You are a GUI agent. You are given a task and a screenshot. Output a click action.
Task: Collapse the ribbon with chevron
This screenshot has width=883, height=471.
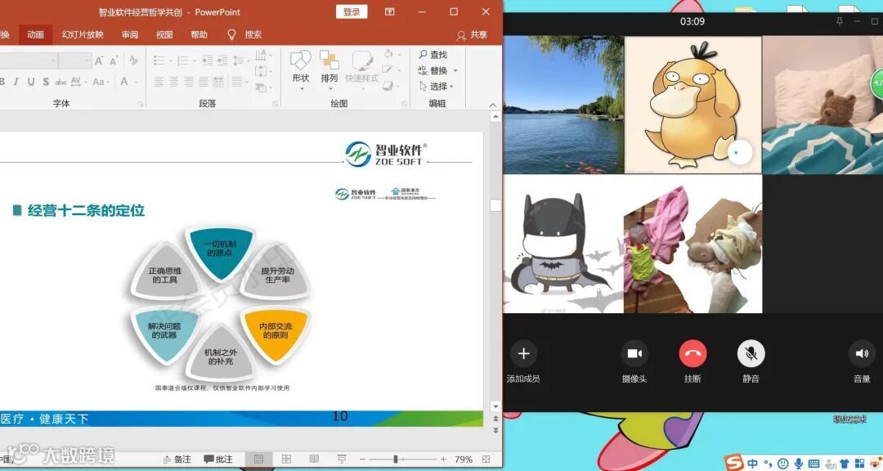point(493,105)
